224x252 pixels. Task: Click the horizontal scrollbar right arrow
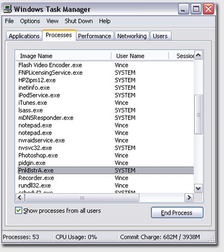pos(189,198)
